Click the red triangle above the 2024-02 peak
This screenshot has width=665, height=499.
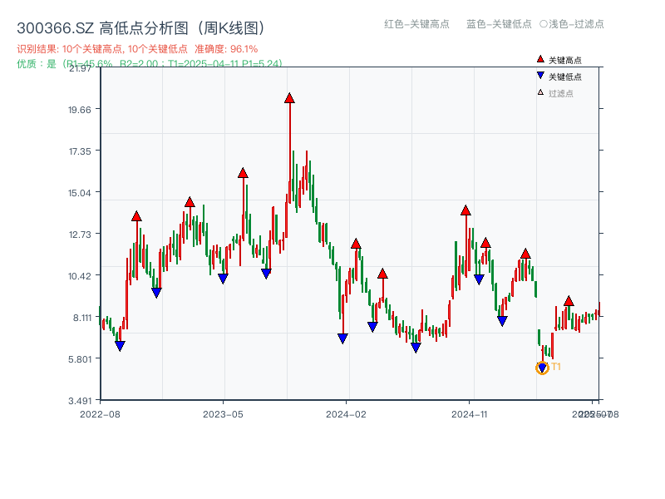356,244
